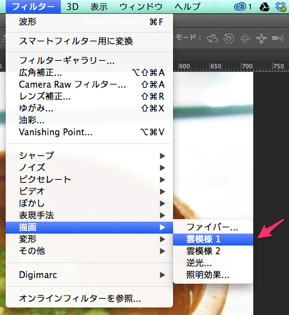Expand the ノイズ submenu
This screenshot has height=315, width=289.
tap(89, 168)
